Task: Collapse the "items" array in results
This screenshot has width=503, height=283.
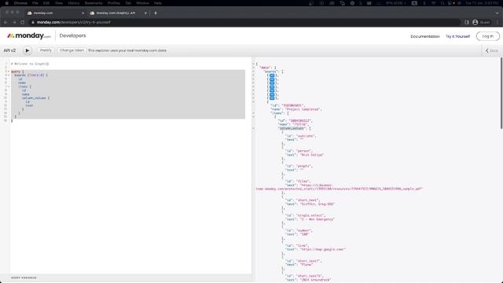Action: (253, 113)
